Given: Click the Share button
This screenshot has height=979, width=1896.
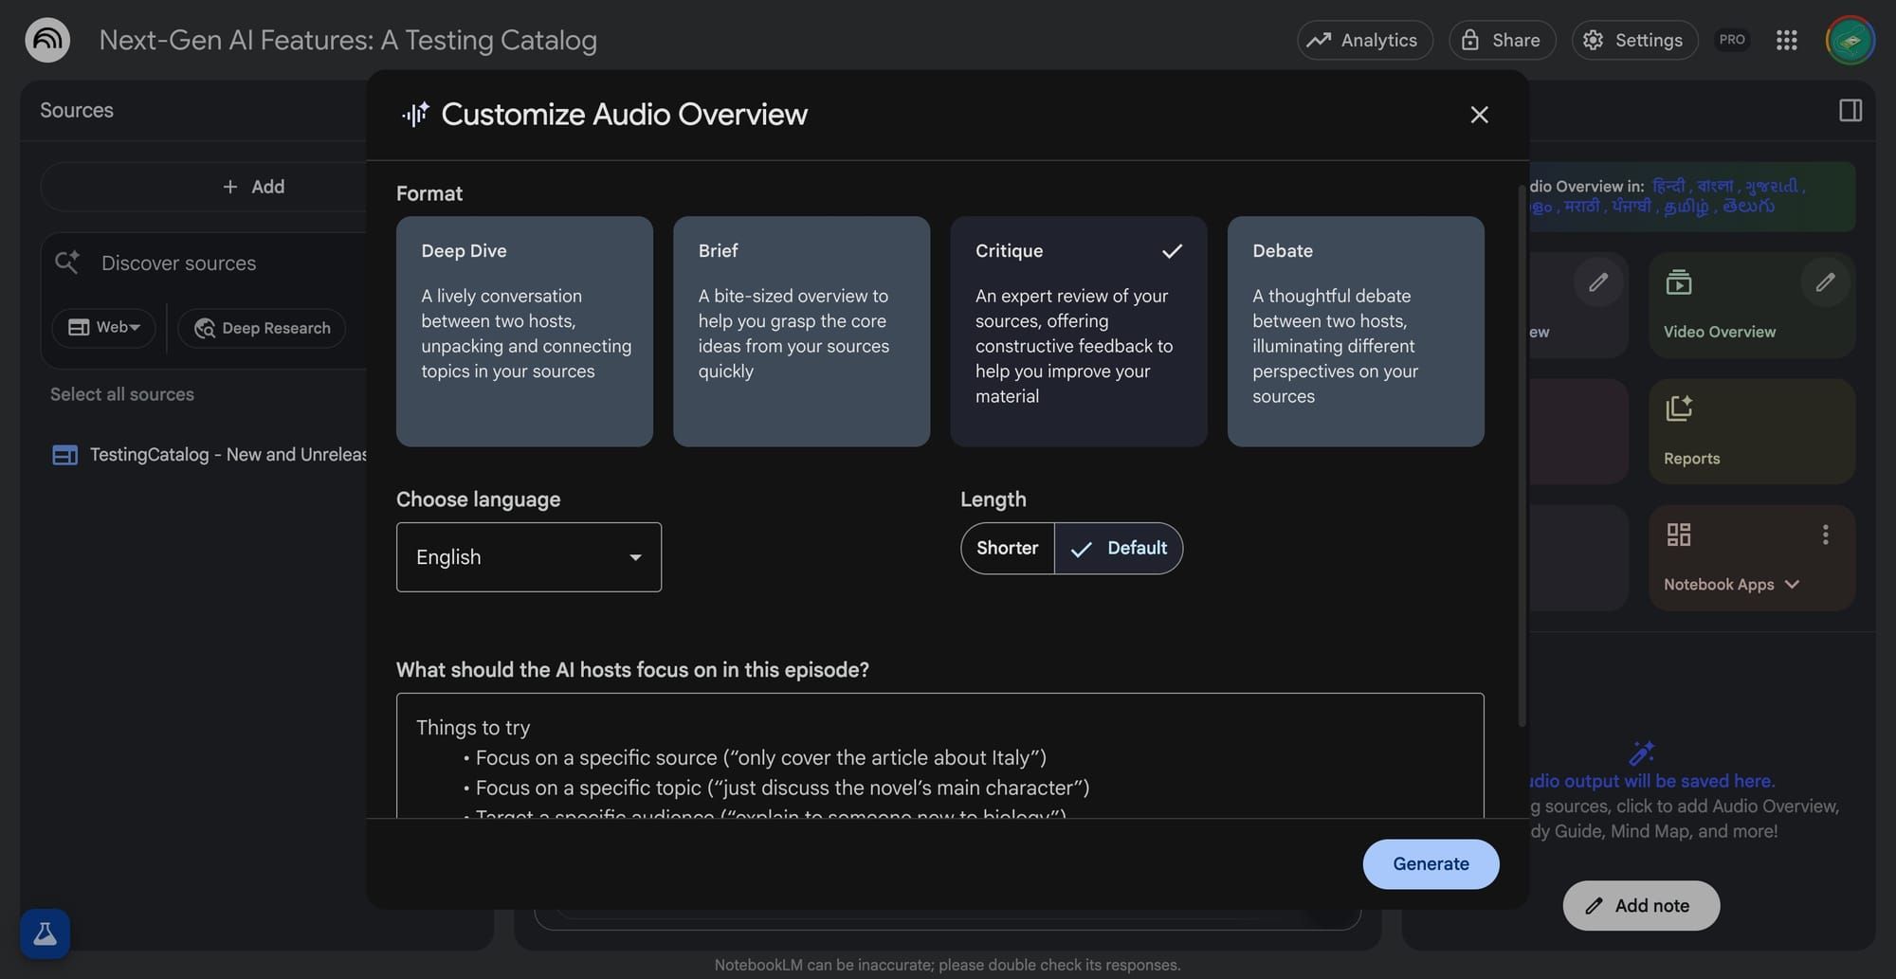Looking at the screenshot, I should [1502, 40].
